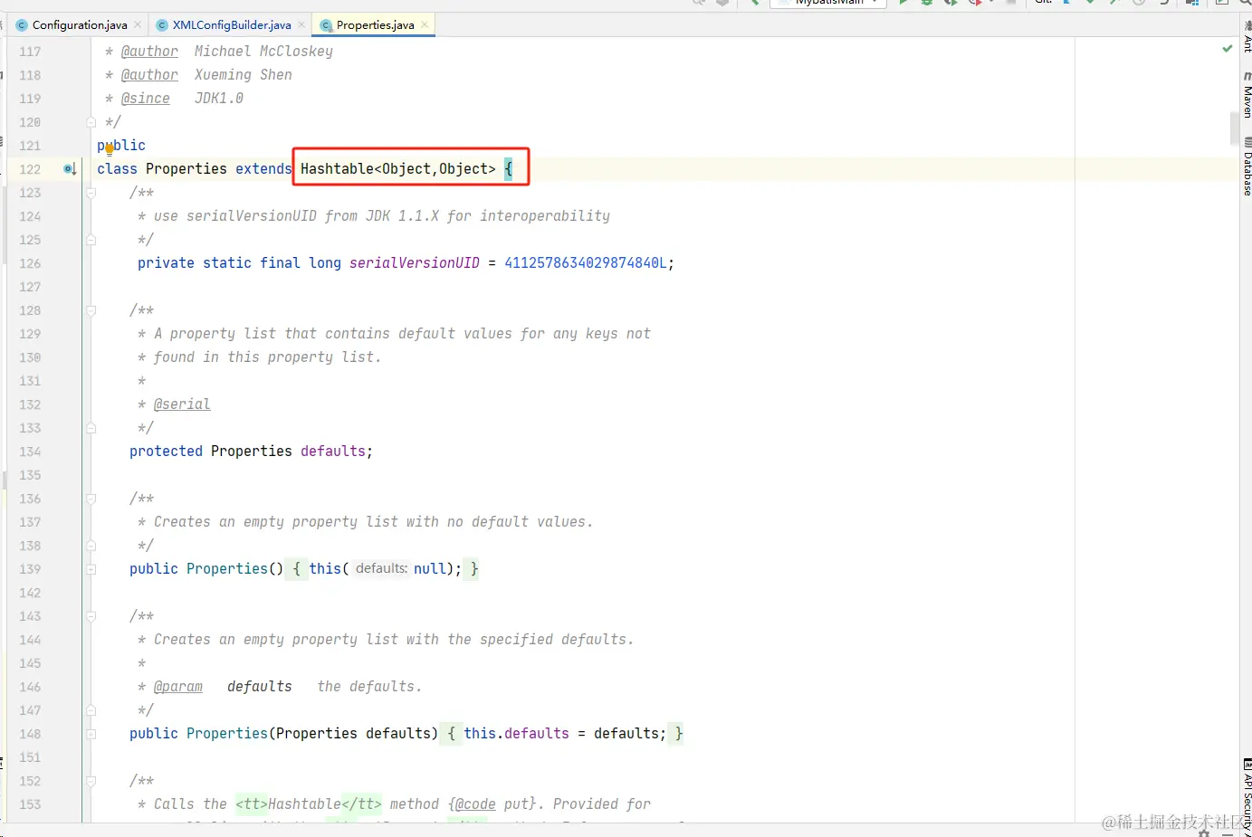Click the 'Michael McCloskey' author name

point(263,52)
